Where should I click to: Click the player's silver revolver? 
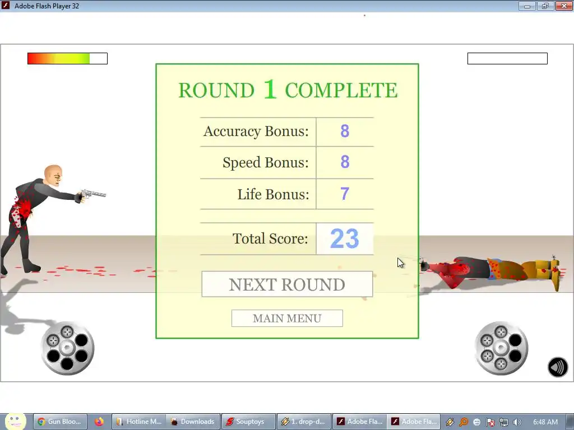coord(94,194)
